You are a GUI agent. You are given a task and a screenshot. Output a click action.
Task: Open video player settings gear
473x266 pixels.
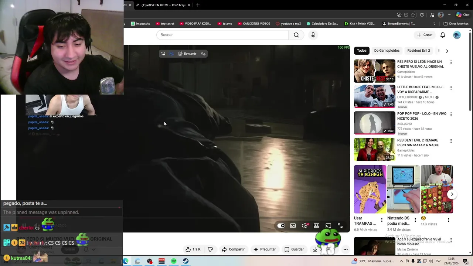pos(305,226)
